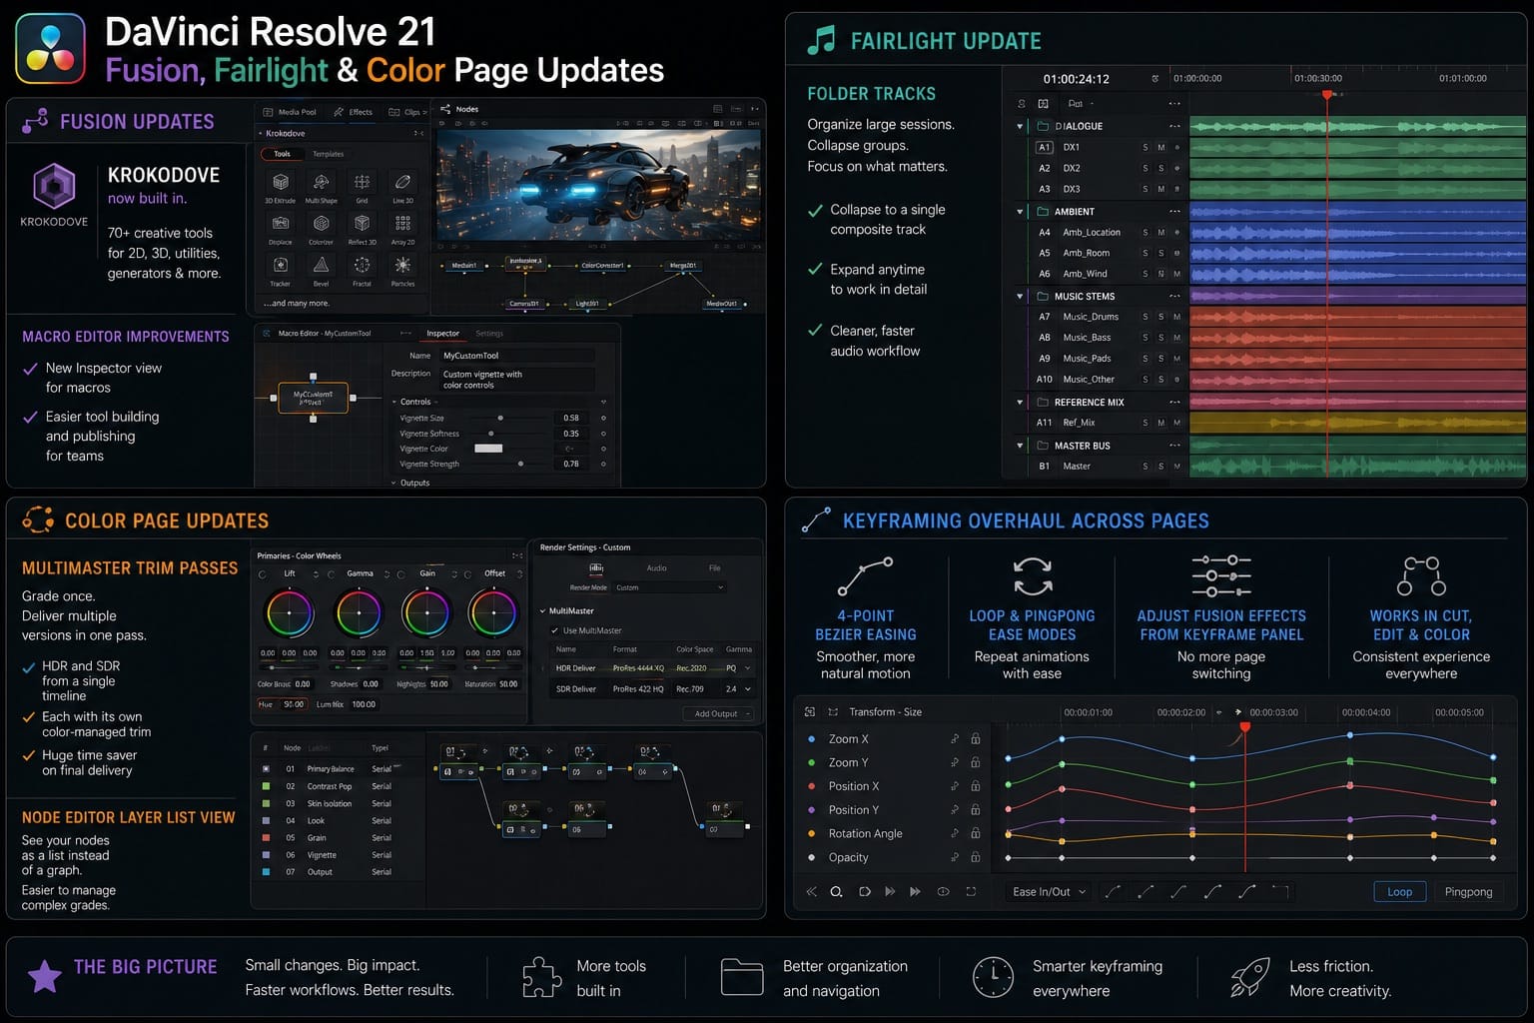1534x1023 pixels.
Task: Toggle the Pingpong ease mode
Action: tap(1468, 892)
